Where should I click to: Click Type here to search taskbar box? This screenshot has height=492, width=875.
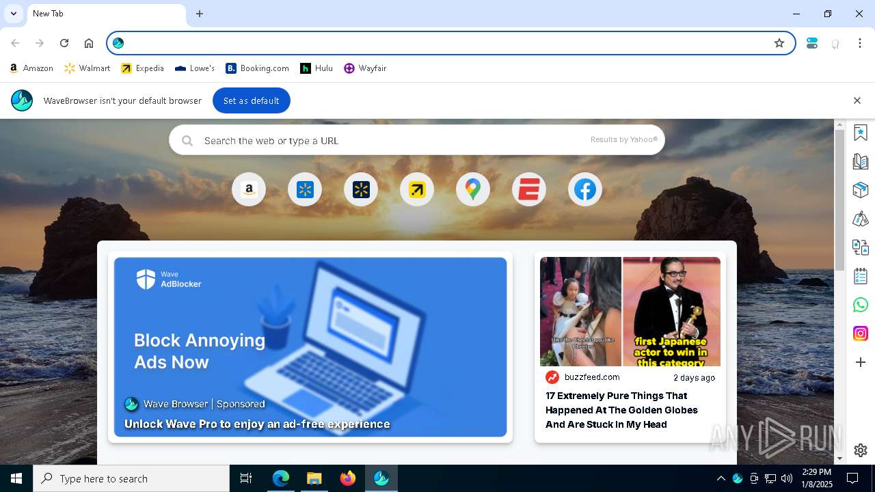click(x=131, y=478)
